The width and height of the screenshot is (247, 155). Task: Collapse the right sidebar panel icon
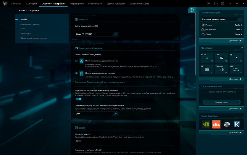click(x=192, y=10)
